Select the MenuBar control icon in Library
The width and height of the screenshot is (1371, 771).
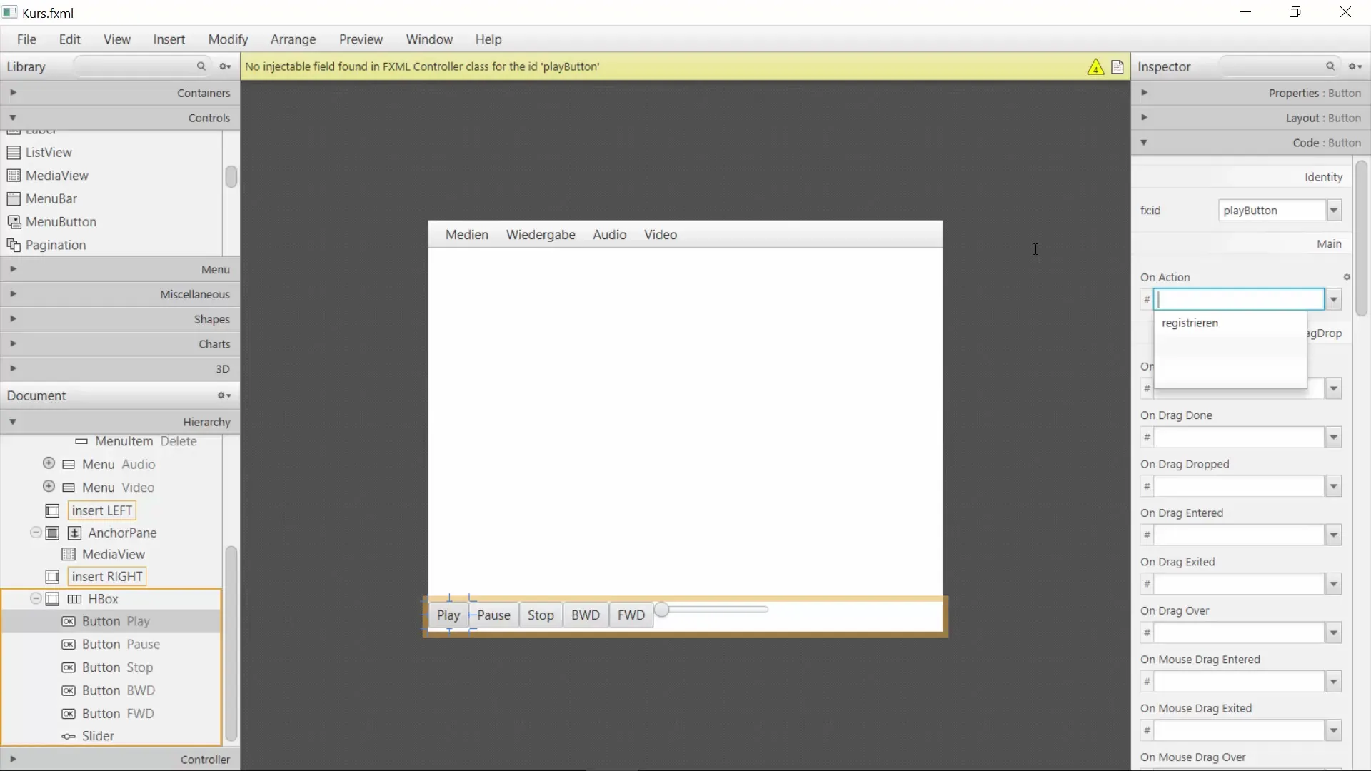point(14,198)
